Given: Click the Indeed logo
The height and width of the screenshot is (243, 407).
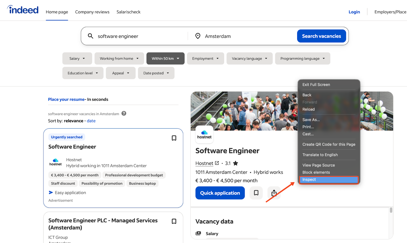Looking at the screenshot, I should point(23,9).
